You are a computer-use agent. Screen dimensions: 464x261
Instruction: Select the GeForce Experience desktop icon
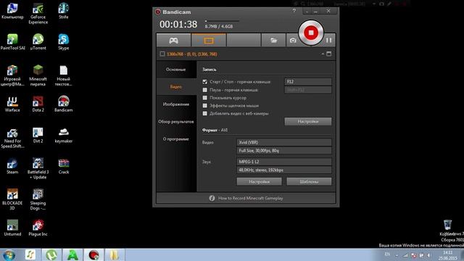coord(38,14)
